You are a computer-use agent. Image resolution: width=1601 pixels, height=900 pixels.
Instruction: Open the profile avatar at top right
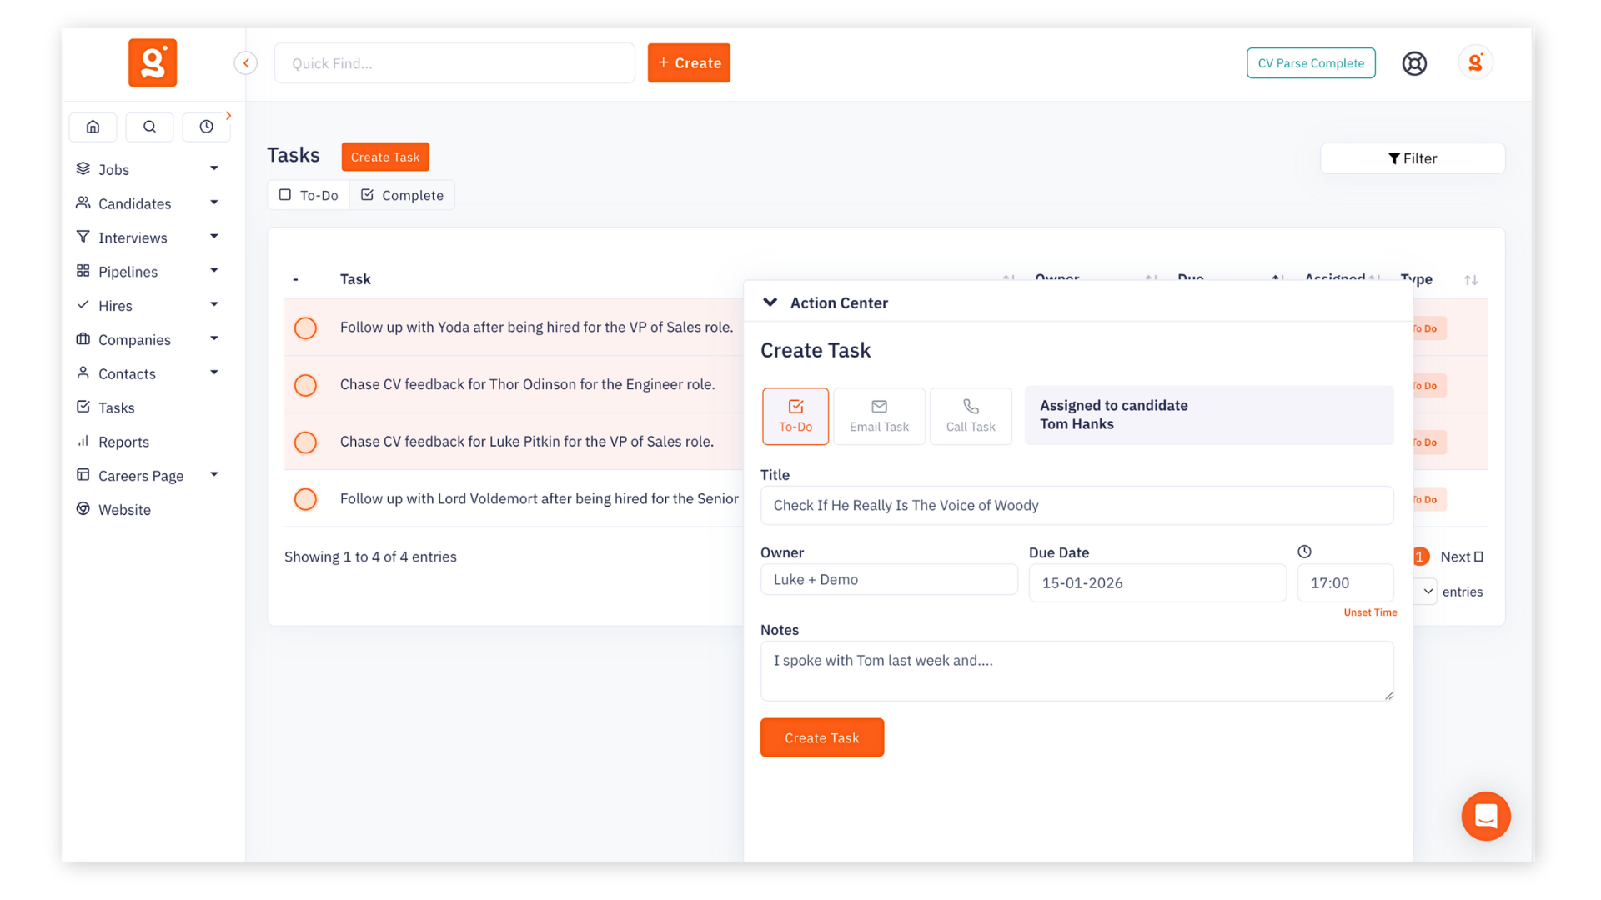coord(1475,62)
